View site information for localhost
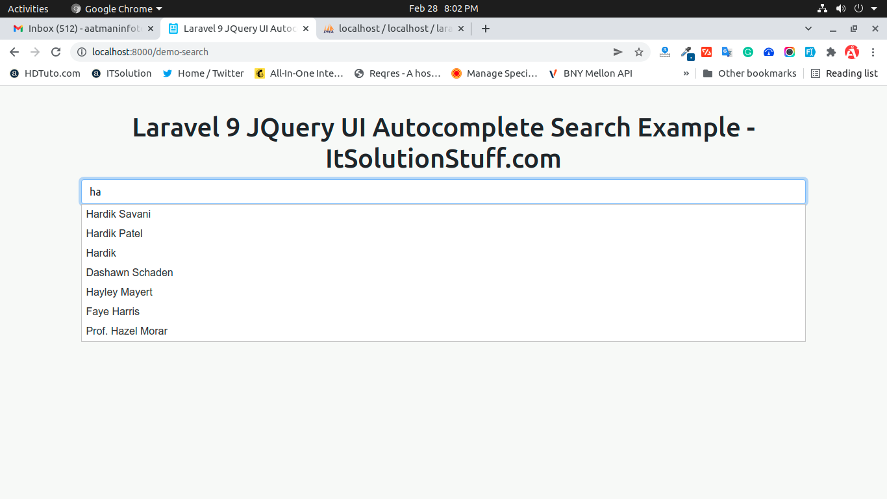 [82, 52]
